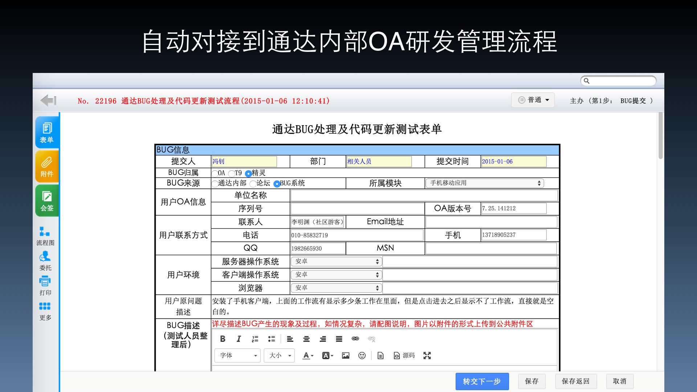This screenshot has width=697, height=392.
Task: Open the 客户端操作系统 dropdown
Action: tap(336, 275)
